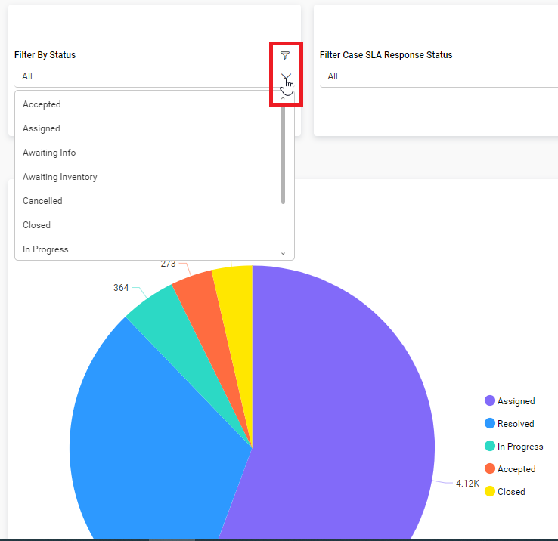This screenshot has height=541, width=558.
Task: Click the 4.12K data label
Action: [x=467, y=484]
